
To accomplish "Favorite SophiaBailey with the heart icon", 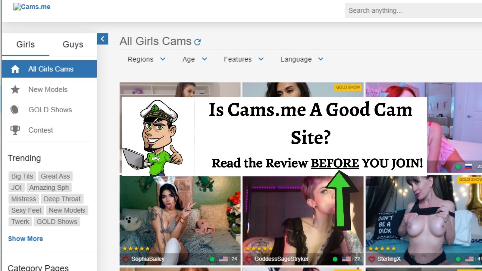I will pyautogui.click(x=126, y=259).
